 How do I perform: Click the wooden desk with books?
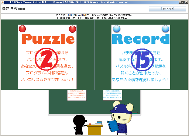pos(95,128)
